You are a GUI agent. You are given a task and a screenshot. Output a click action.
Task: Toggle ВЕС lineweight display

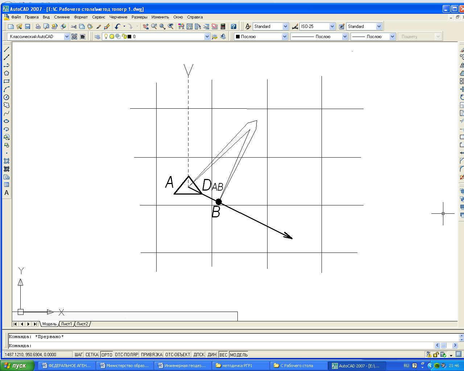(224, 355)
